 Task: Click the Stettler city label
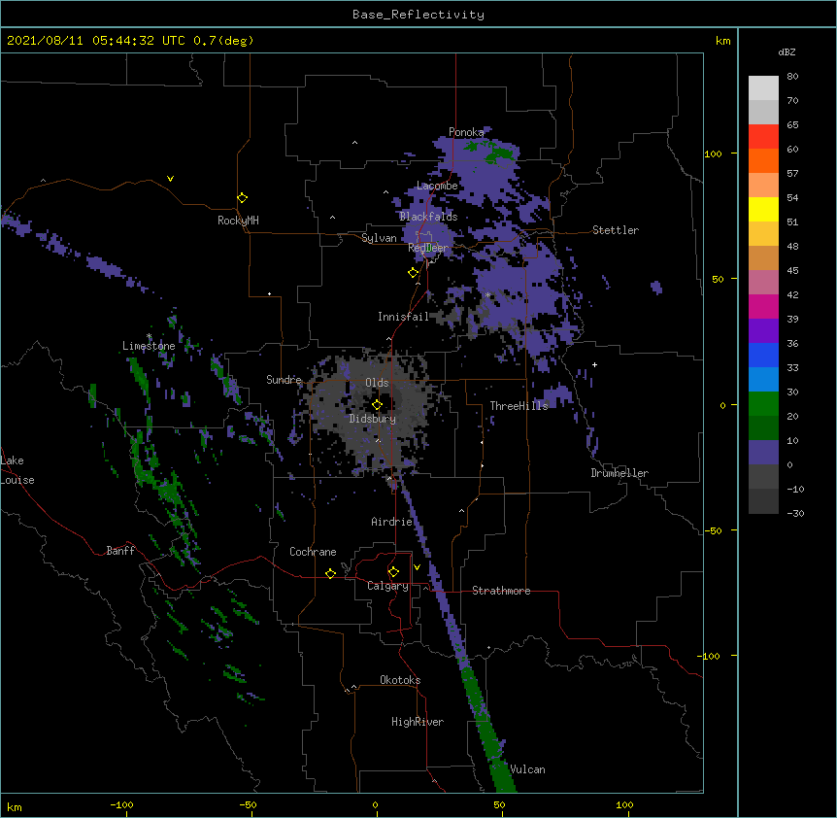coord(616,230)
